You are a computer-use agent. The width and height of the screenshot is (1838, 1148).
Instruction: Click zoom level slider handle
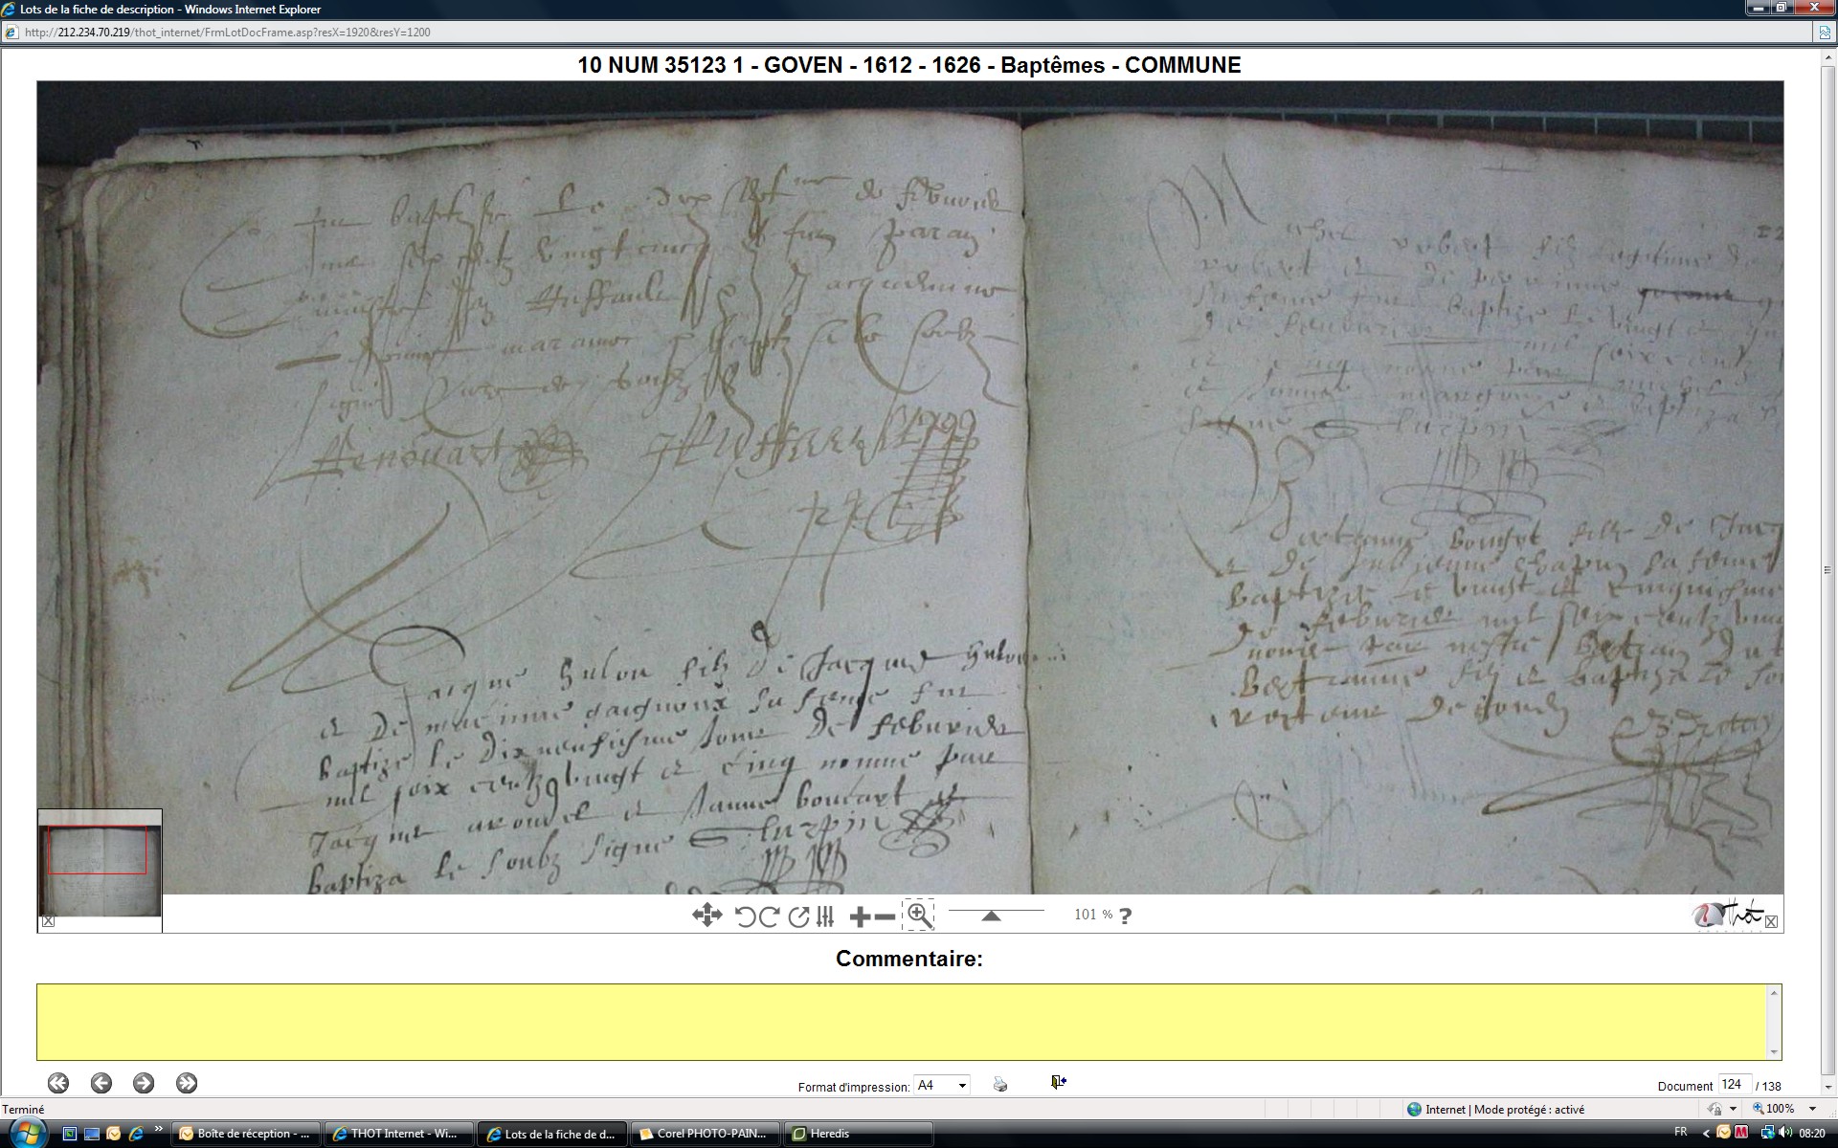click(x=991, y=916)
